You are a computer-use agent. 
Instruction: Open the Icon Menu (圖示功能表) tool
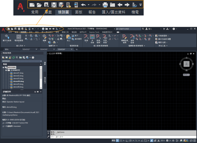click(7, 38)
